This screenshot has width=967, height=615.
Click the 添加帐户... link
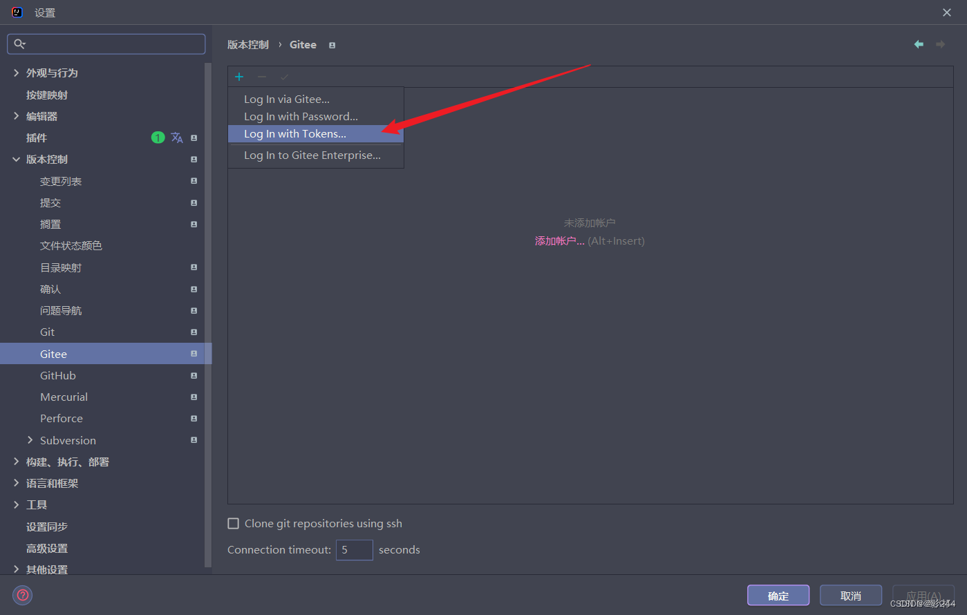pyautogui.click(x=560, y=241)
